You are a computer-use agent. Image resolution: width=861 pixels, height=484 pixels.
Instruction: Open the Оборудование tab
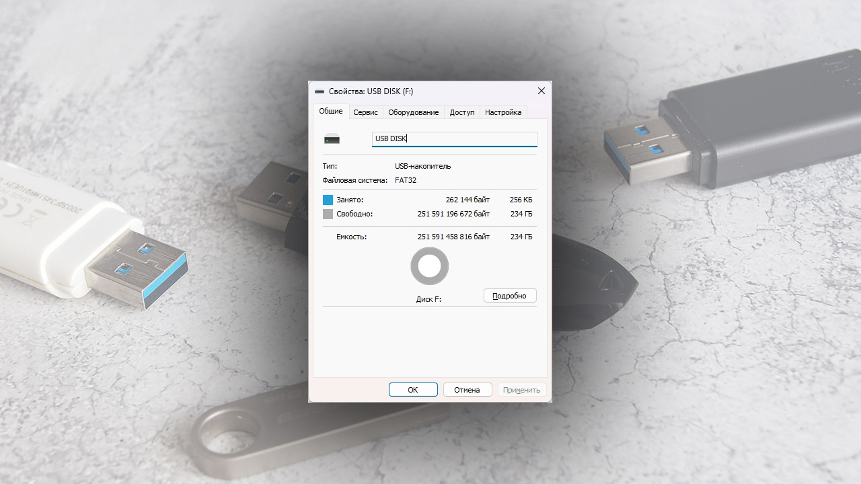413,112
